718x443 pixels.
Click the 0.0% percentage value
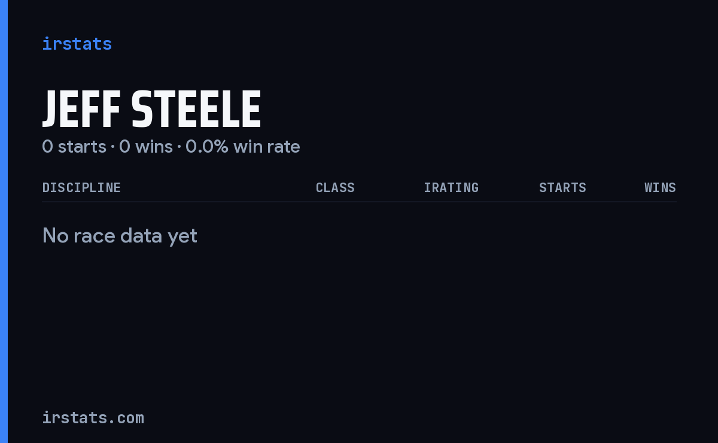207,147
